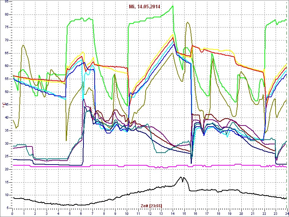Image resolution: width=289 pixels, height=217 pixels.
Task: Click the y-axis value "75"
Action: [7, 27]
